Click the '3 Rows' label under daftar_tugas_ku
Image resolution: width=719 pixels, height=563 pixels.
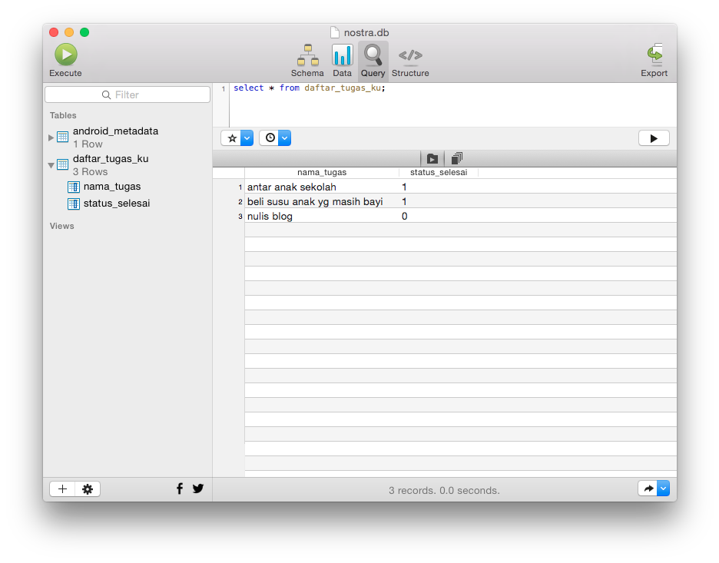[x=91, y=172]
